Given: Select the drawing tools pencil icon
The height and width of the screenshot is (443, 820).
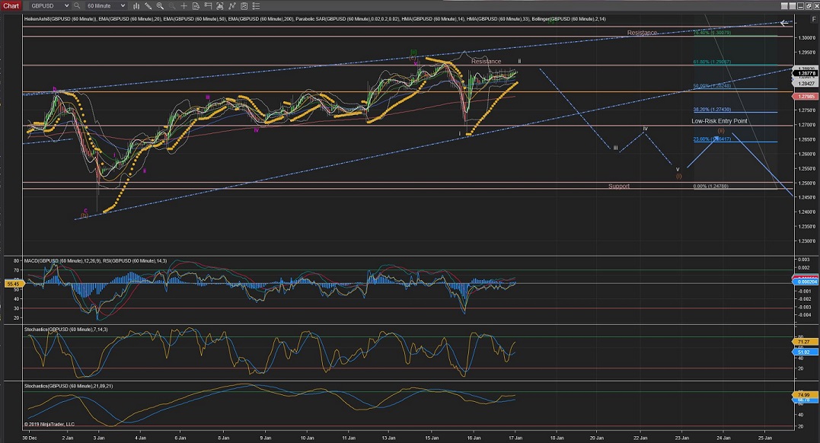Looking at the screenshot, I should point(148,5).
